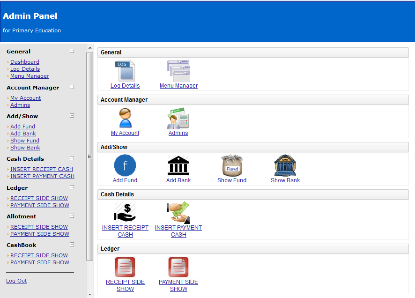Screen dimensions: 415x298
Task: Open INSERT PAYMENT CASH in sidebar
Action: click(x=42, y=176)
